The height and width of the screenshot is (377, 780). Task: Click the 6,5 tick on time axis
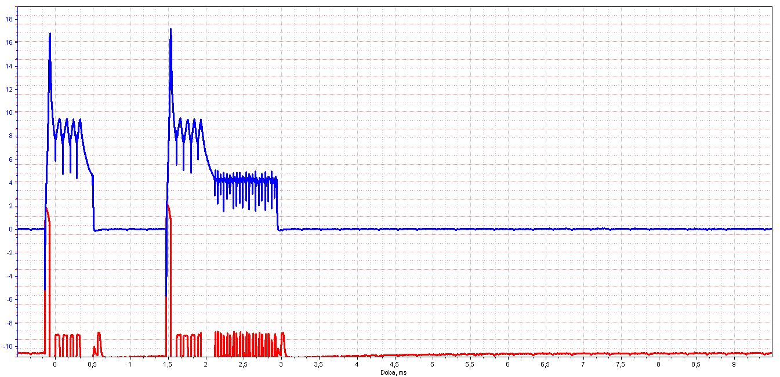(x=545, y=364)
